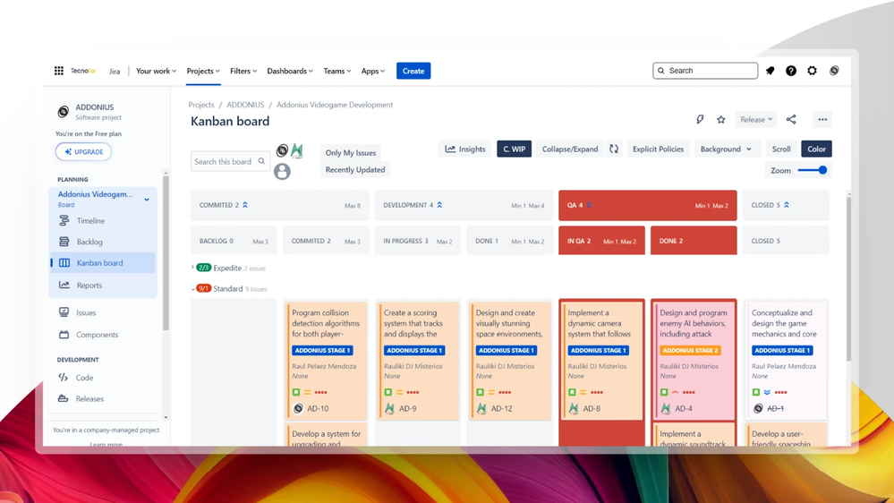Click the refresh arrows icon
This screenshot has width=894, height=503.
coord(614,149)
